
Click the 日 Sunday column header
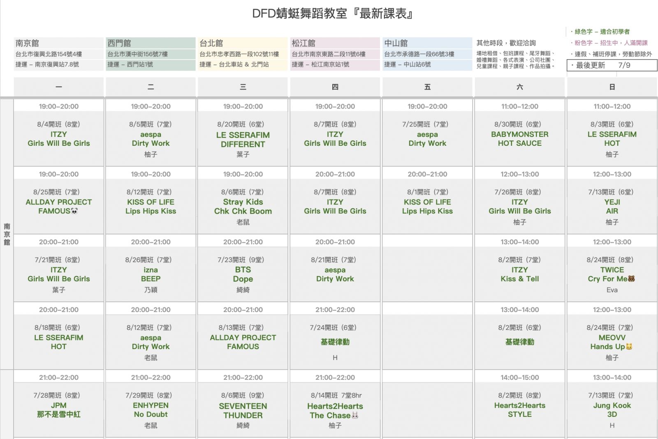(x=612, y=87)
